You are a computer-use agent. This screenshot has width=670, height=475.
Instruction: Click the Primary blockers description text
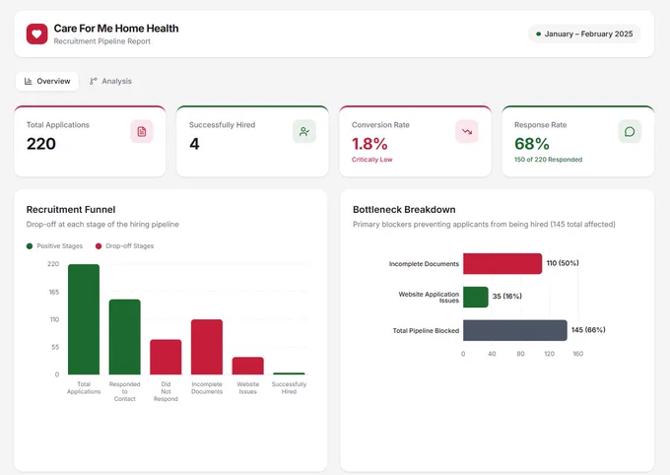[x=484, y=225]
